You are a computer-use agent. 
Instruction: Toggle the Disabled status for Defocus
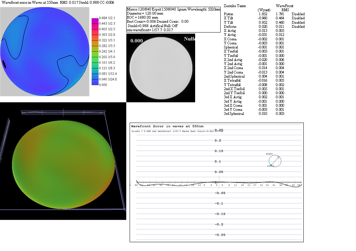[298, 26]
